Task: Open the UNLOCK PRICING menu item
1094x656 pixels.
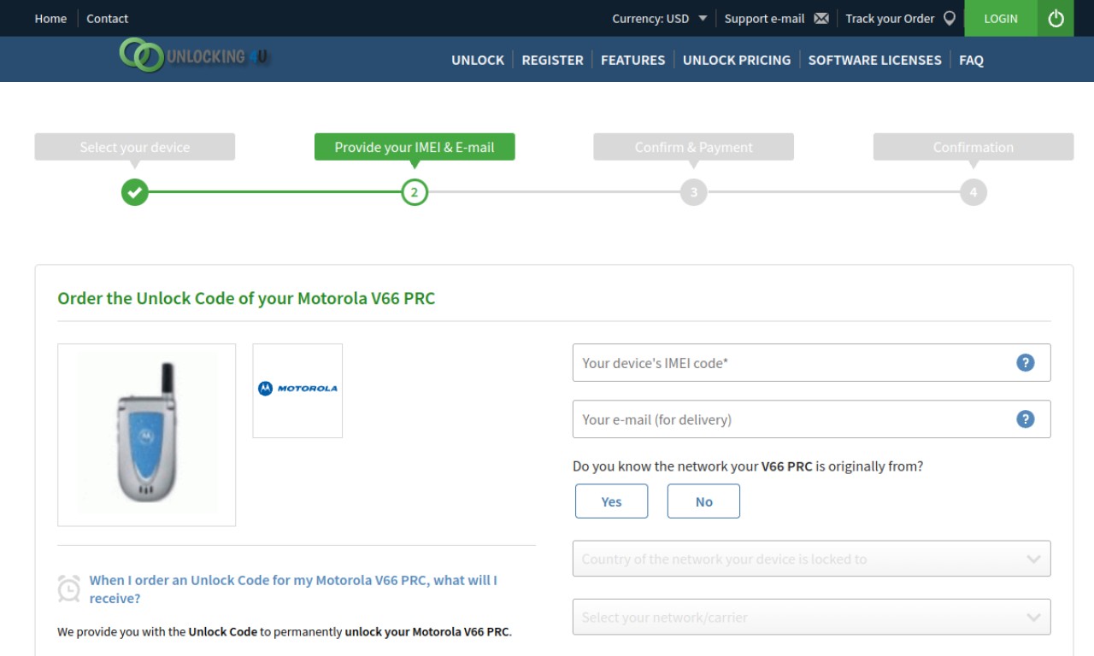Action: tap(736, 60)
